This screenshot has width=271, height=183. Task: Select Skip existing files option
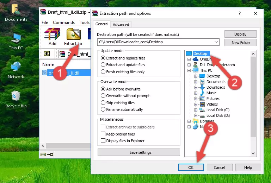pyautogui.click(x=103, y=102)
